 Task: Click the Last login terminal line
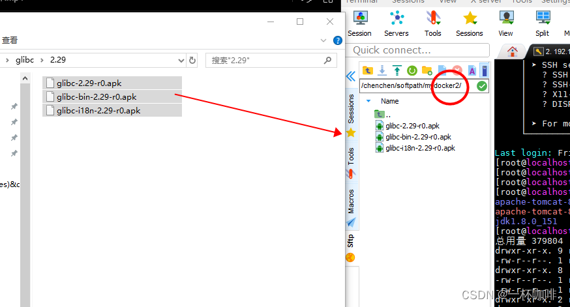[532, 153]
